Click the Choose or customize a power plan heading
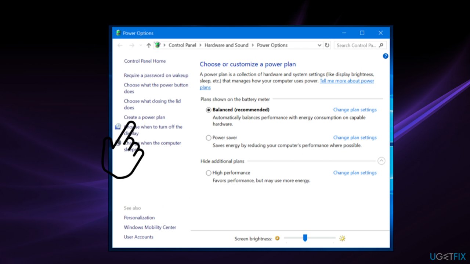The image size is (470, 264). (x=247, y=64)
